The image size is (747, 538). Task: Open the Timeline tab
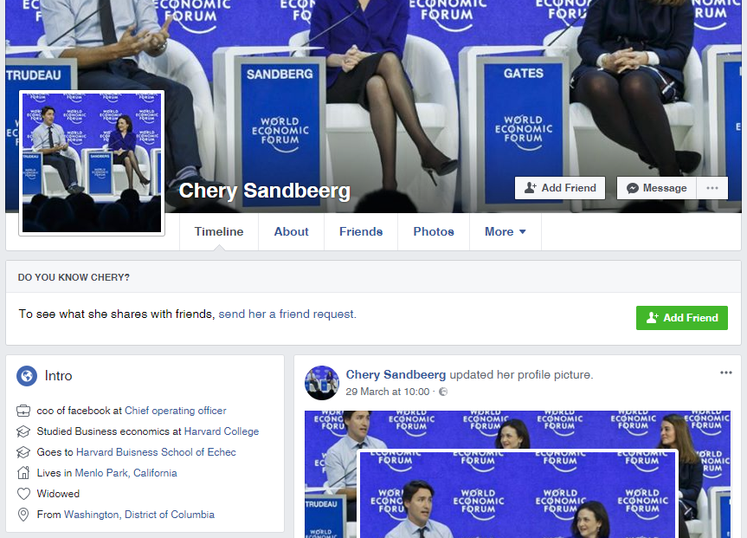tap(219, 232)
